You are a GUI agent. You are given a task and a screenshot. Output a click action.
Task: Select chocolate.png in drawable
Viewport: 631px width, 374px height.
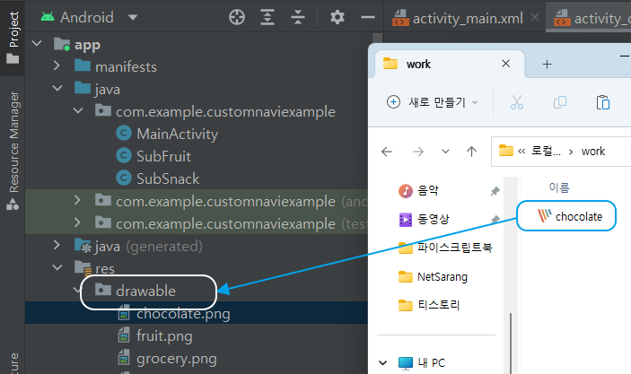pyautogui.click(x=183, y=313)
